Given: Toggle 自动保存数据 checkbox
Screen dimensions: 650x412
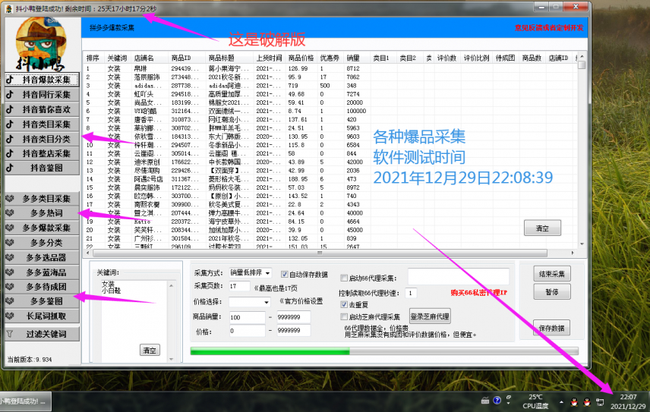Looking at the screenshot, I should coord(285,275).
